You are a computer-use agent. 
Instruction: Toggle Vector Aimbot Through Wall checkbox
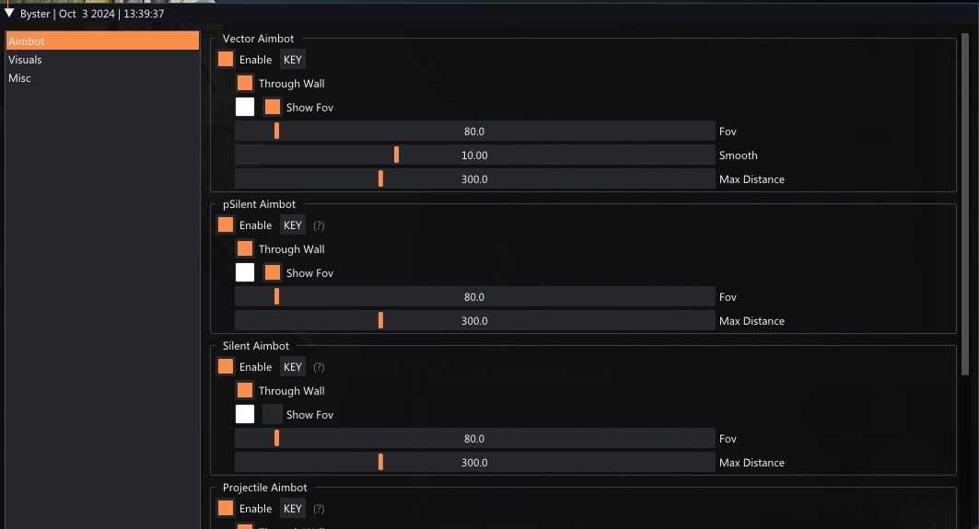[x=245, y=84]
